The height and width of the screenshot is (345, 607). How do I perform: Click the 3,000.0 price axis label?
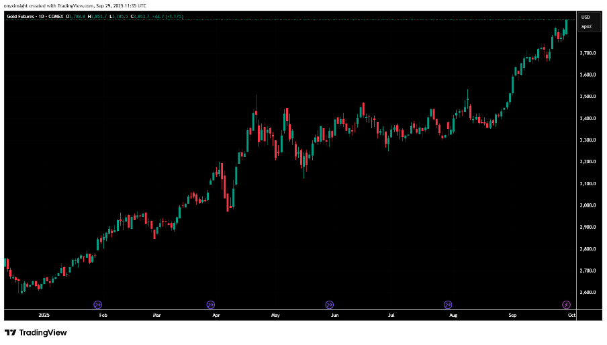(588, 205)
